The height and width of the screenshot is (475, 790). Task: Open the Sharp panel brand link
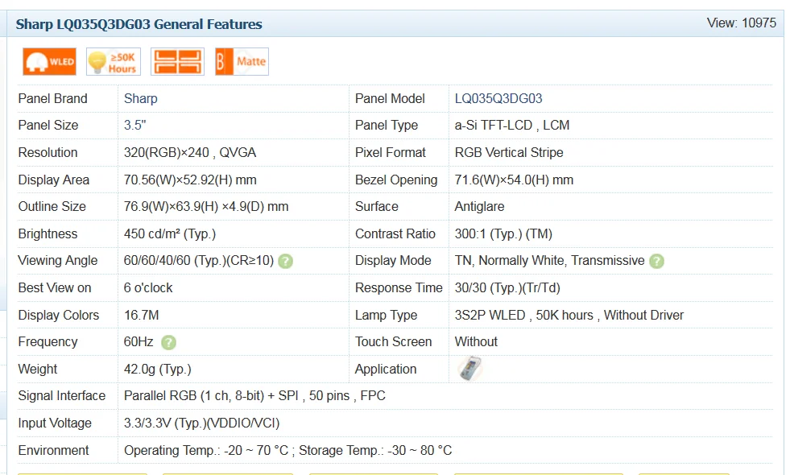click(141, 98)
